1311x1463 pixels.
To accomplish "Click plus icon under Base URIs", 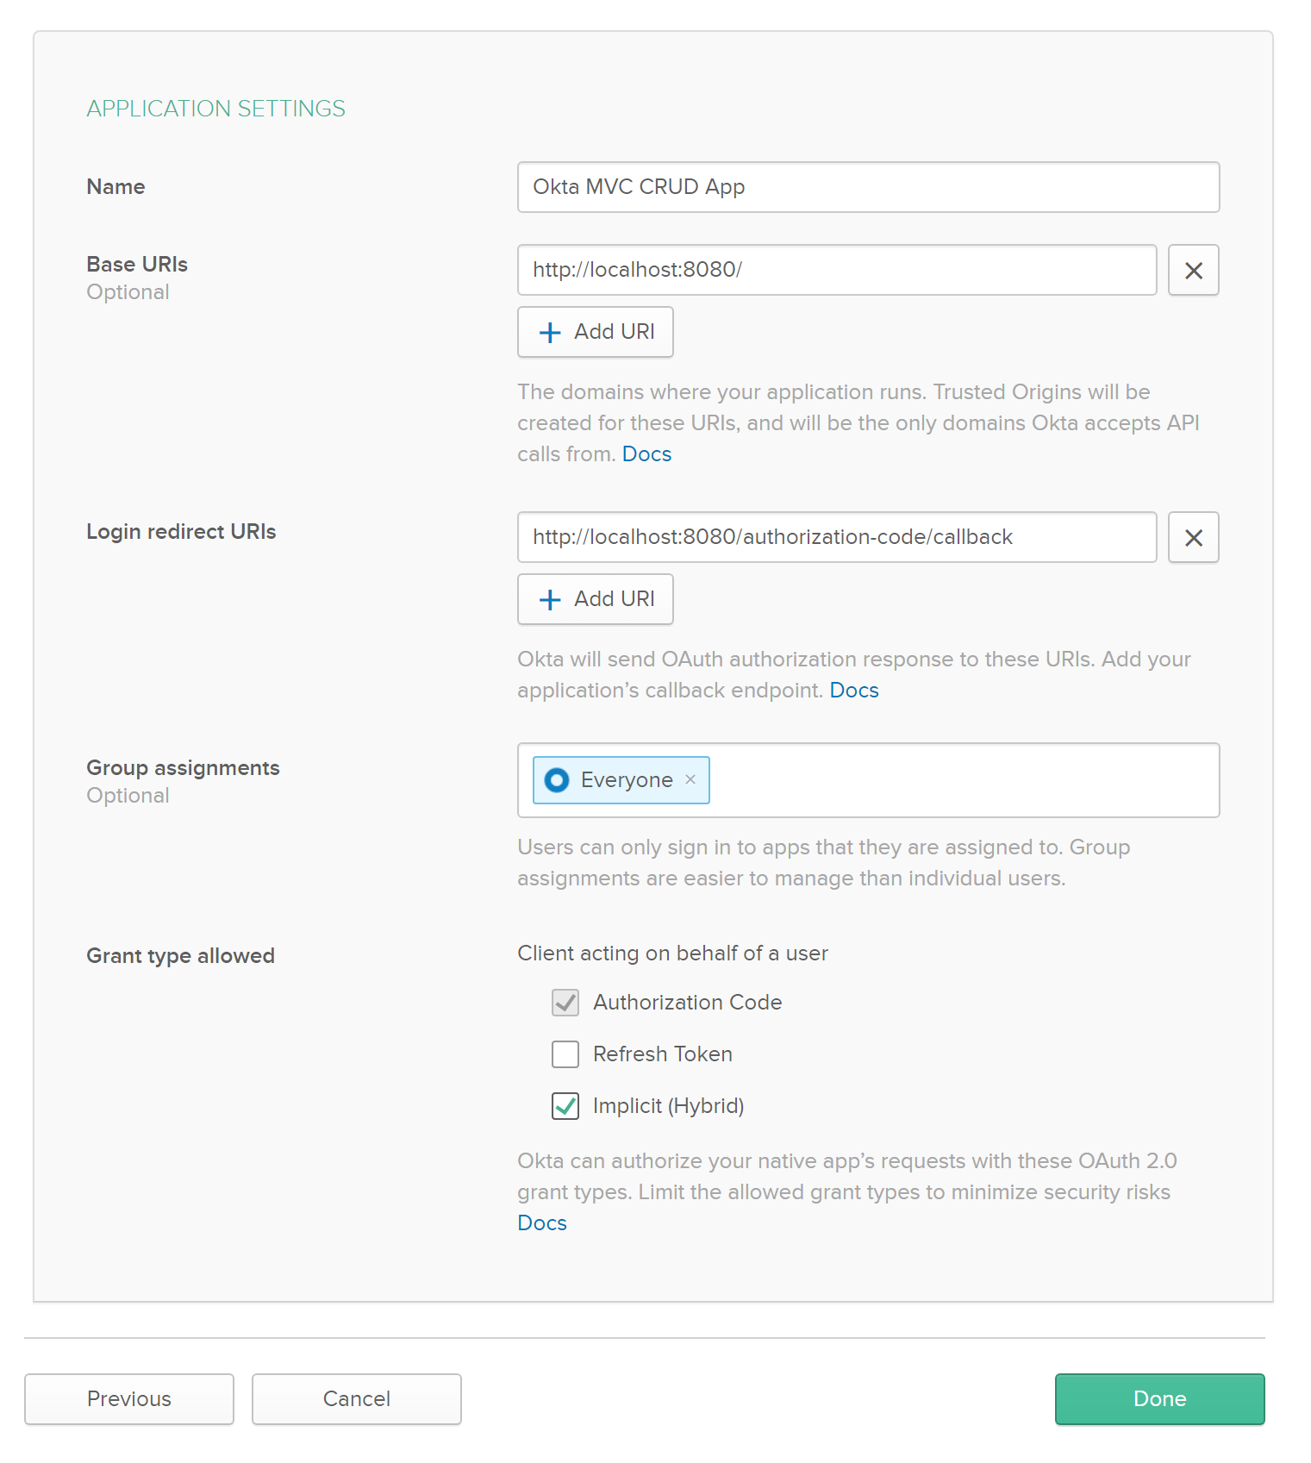I will (x=550, y=333).
